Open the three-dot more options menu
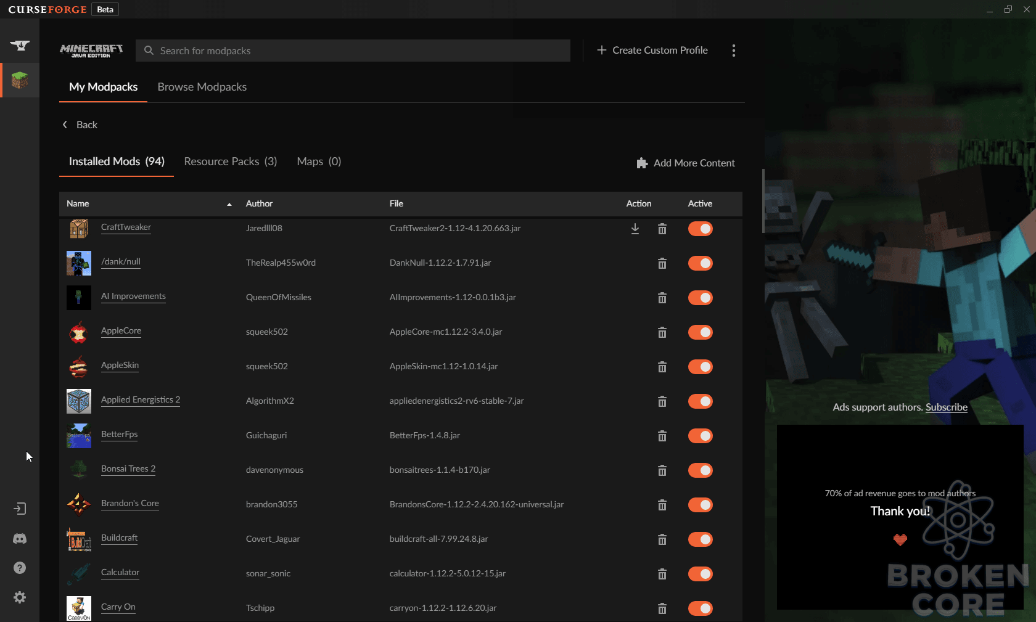 (734, 51)
